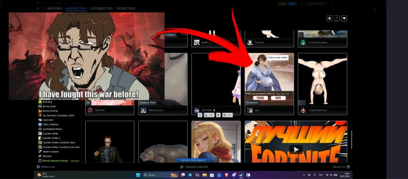Screen dimensions: 408x179
Task: Open NEPTUNE's avatar
Action: [x=197, y=110]
